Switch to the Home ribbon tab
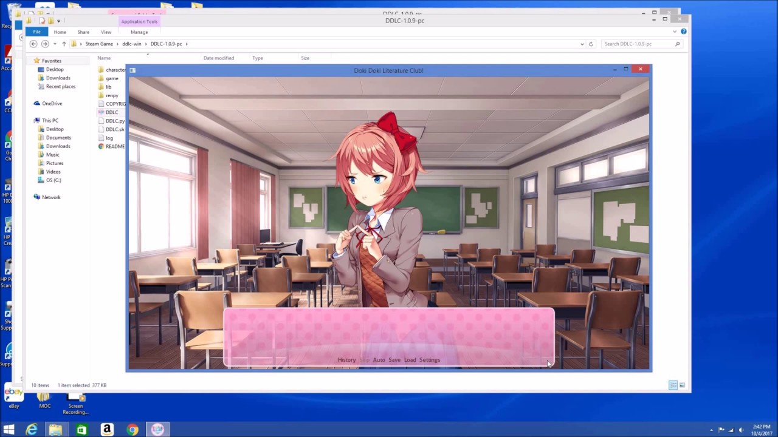Image resolution: width=778 pixels, height=437 pixels. click(x=60, y=32)
